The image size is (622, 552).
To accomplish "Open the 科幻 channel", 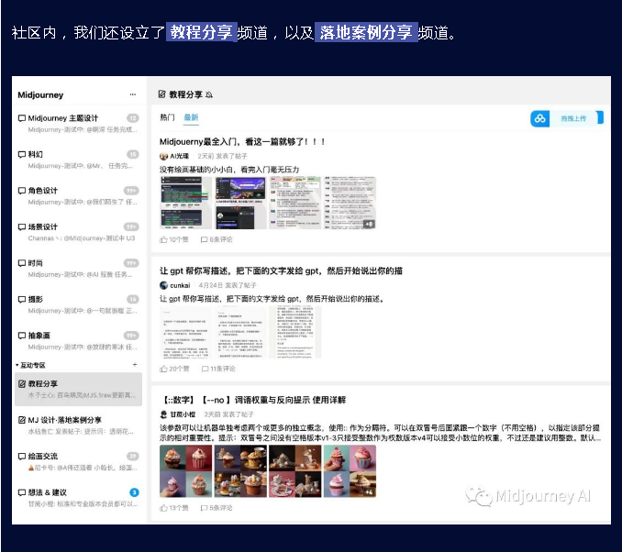I will [x=78, y=160].
